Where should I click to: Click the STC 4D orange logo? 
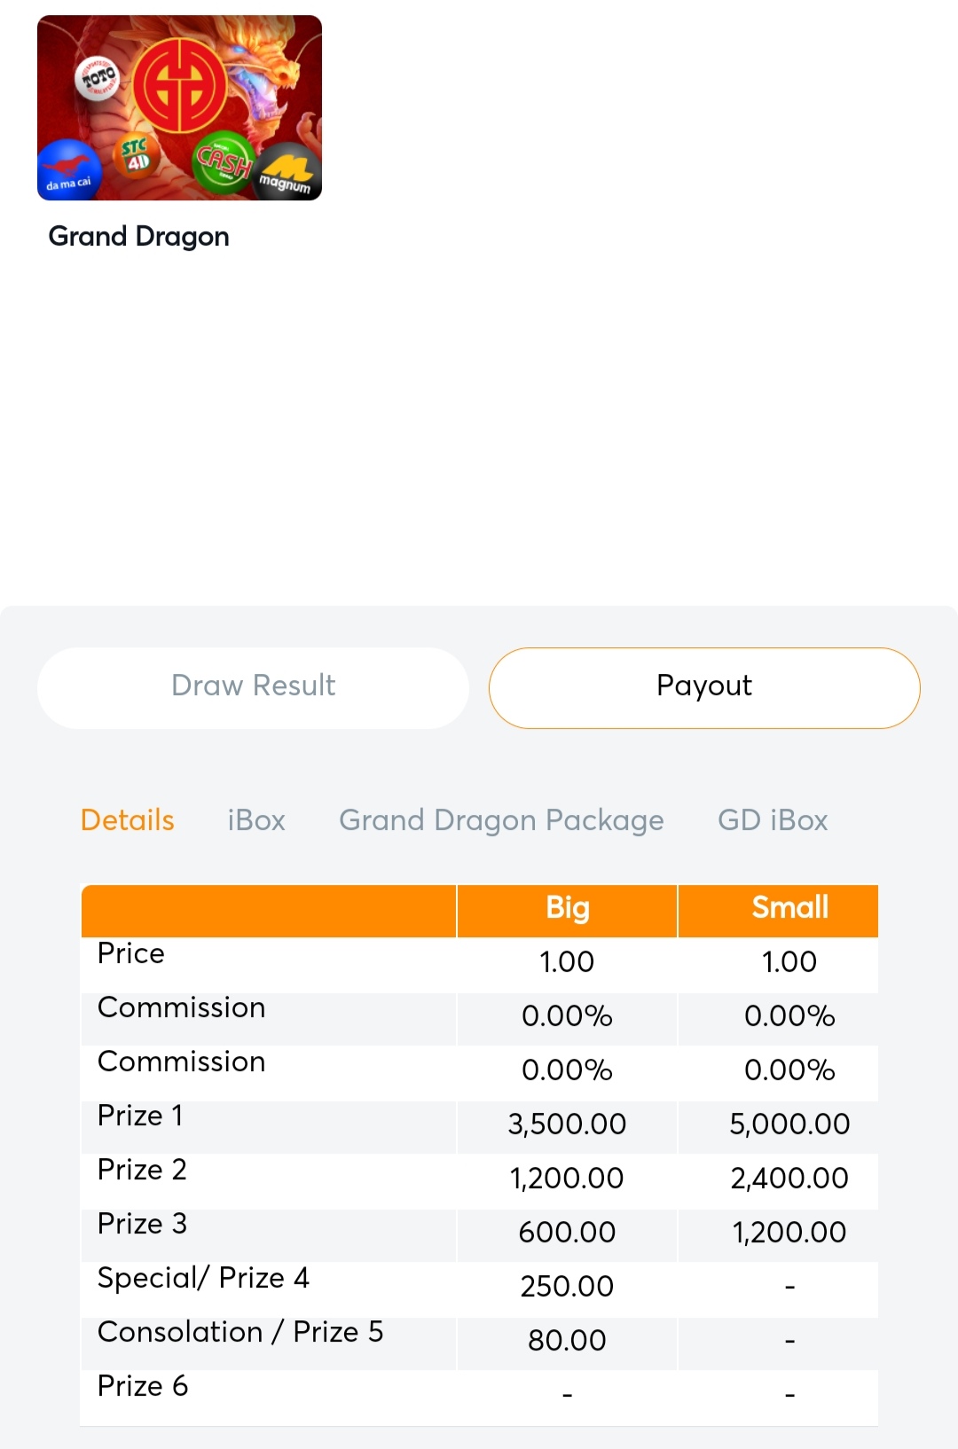[x=136, y=156]
